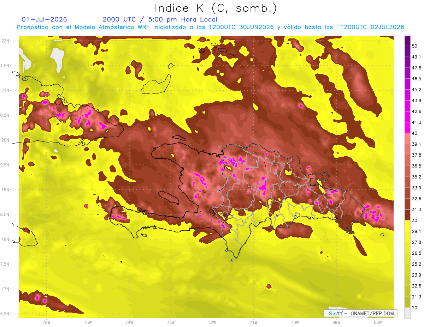
Task: Click the map title "Indice K (C, somb.)"
Action: click(216, 8)
